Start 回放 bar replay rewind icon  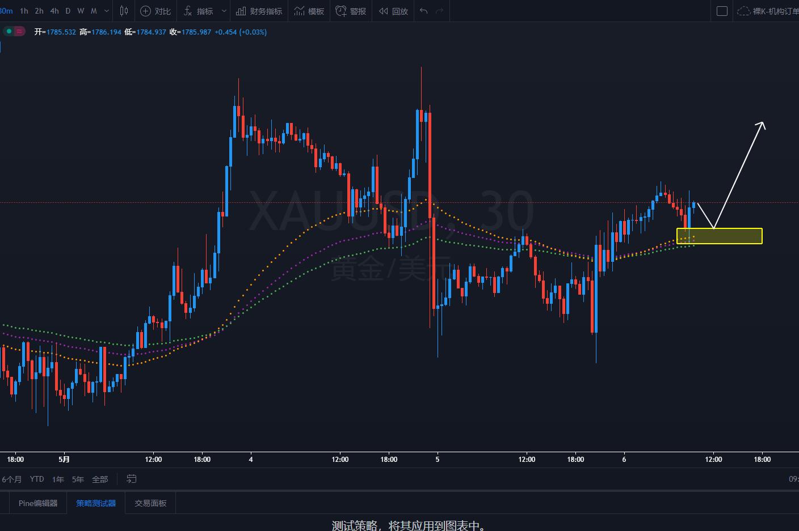tap(384, 11)
